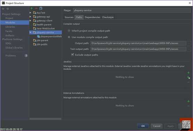Click AzuTest module folder icon
This screenshot has width=193, height=131.
tap(34, 13)
